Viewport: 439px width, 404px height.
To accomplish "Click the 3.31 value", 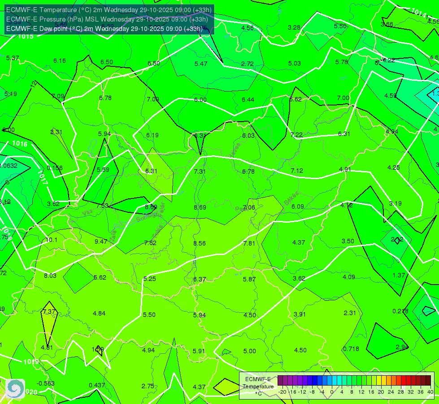I will (56, 132).
